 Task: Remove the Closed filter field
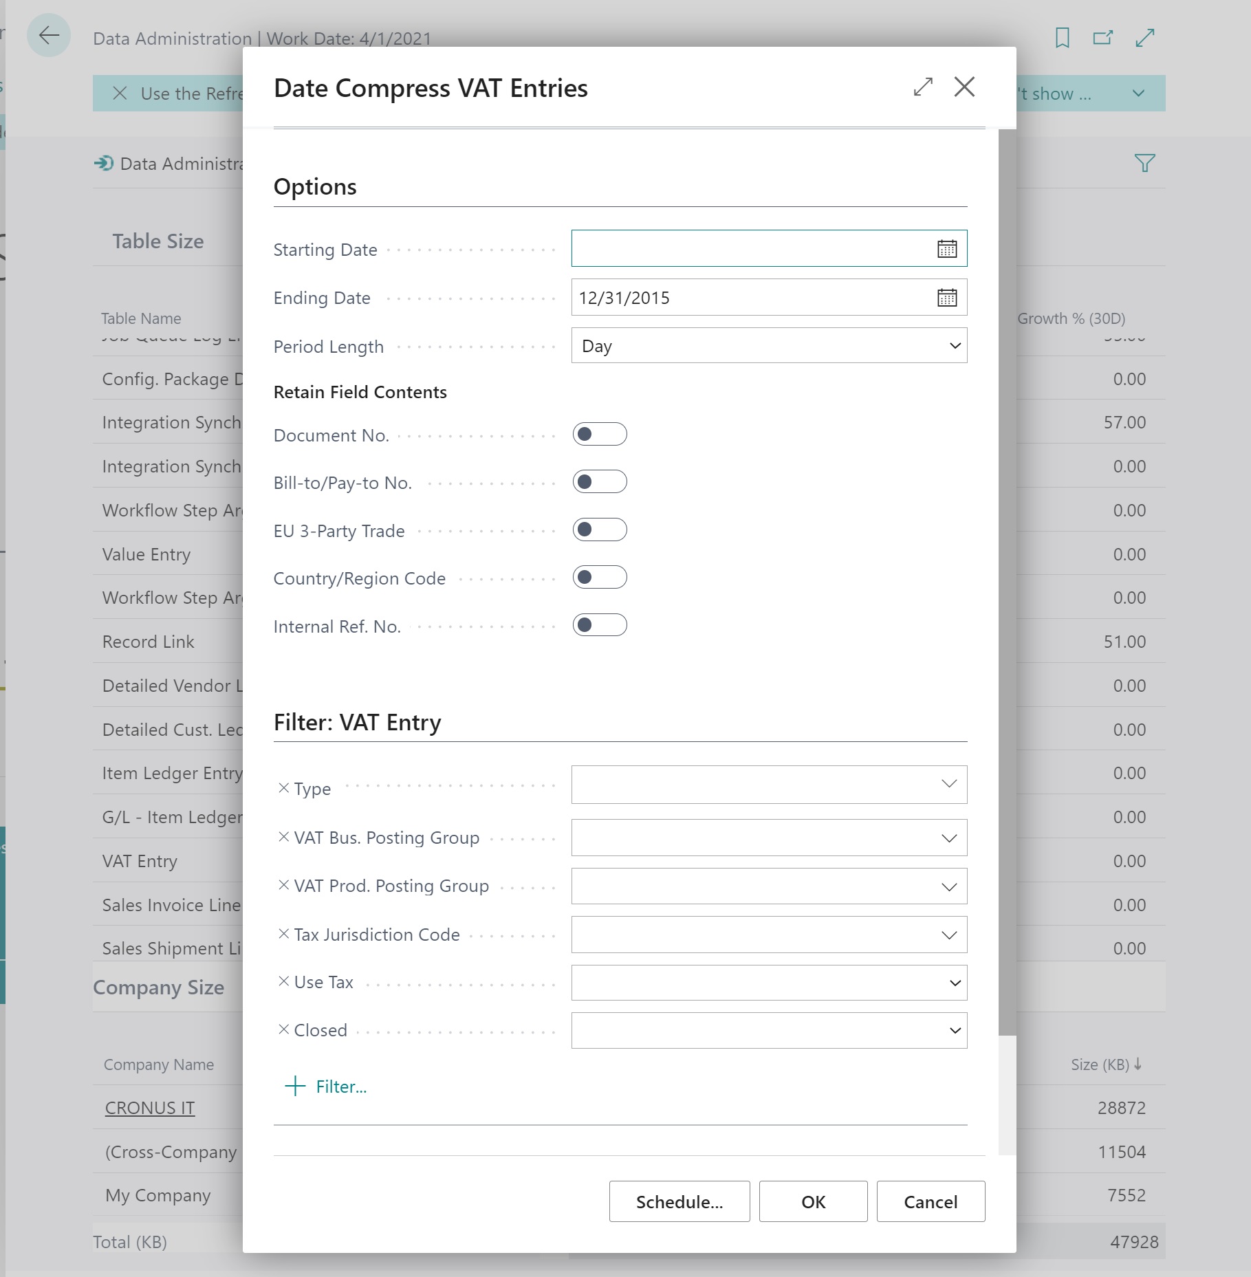click(x=283, y=1029)
